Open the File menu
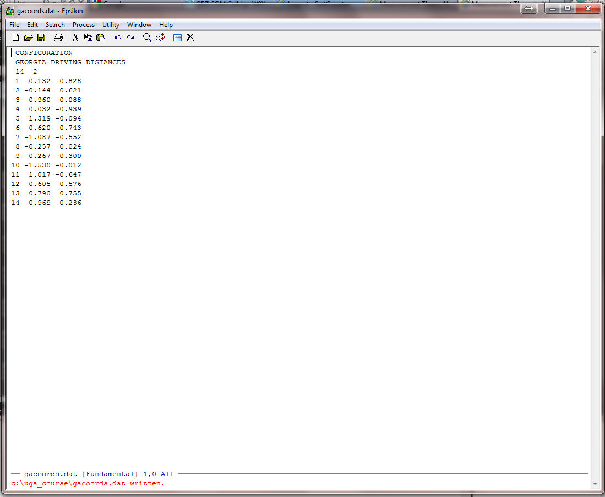This screenshot has width=605, height=497. coord(14,25)
